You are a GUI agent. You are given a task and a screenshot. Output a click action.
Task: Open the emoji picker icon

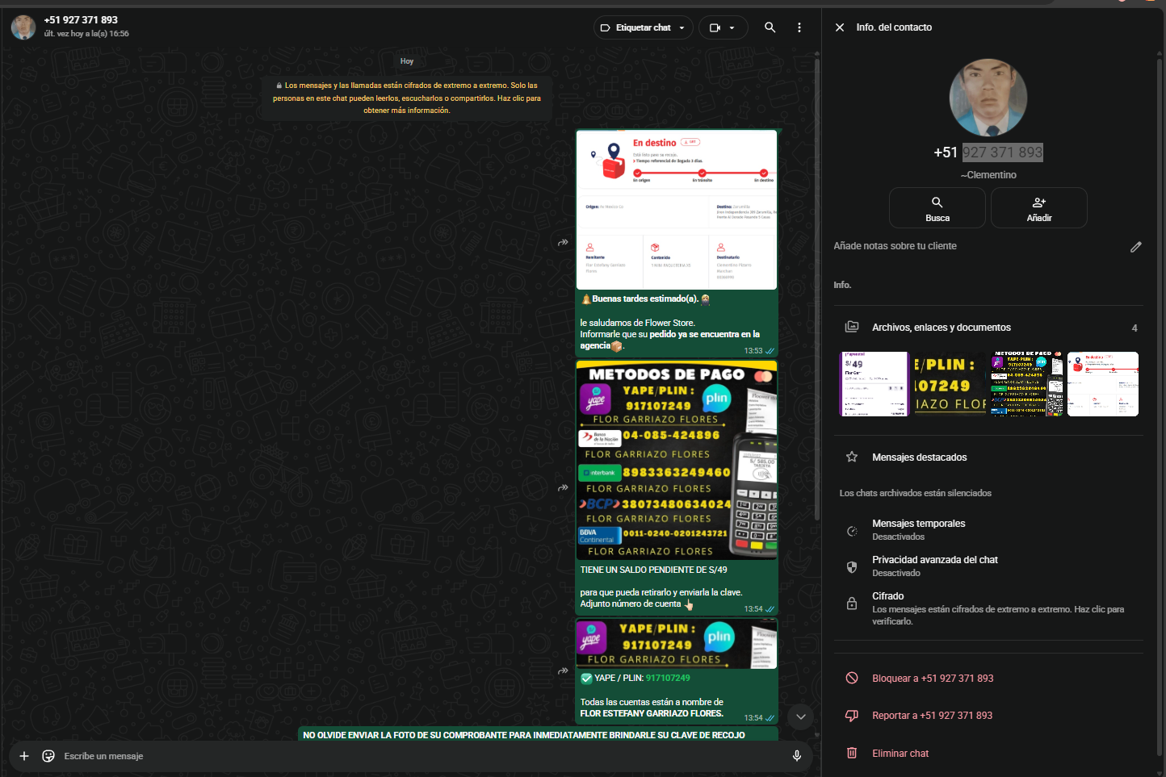coord(48,756)
